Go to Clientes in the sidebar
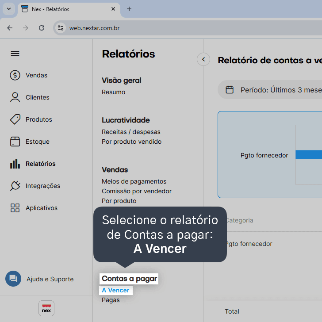Image resolution: width=322 pixels, height=322 pixels. coord(37,97)
